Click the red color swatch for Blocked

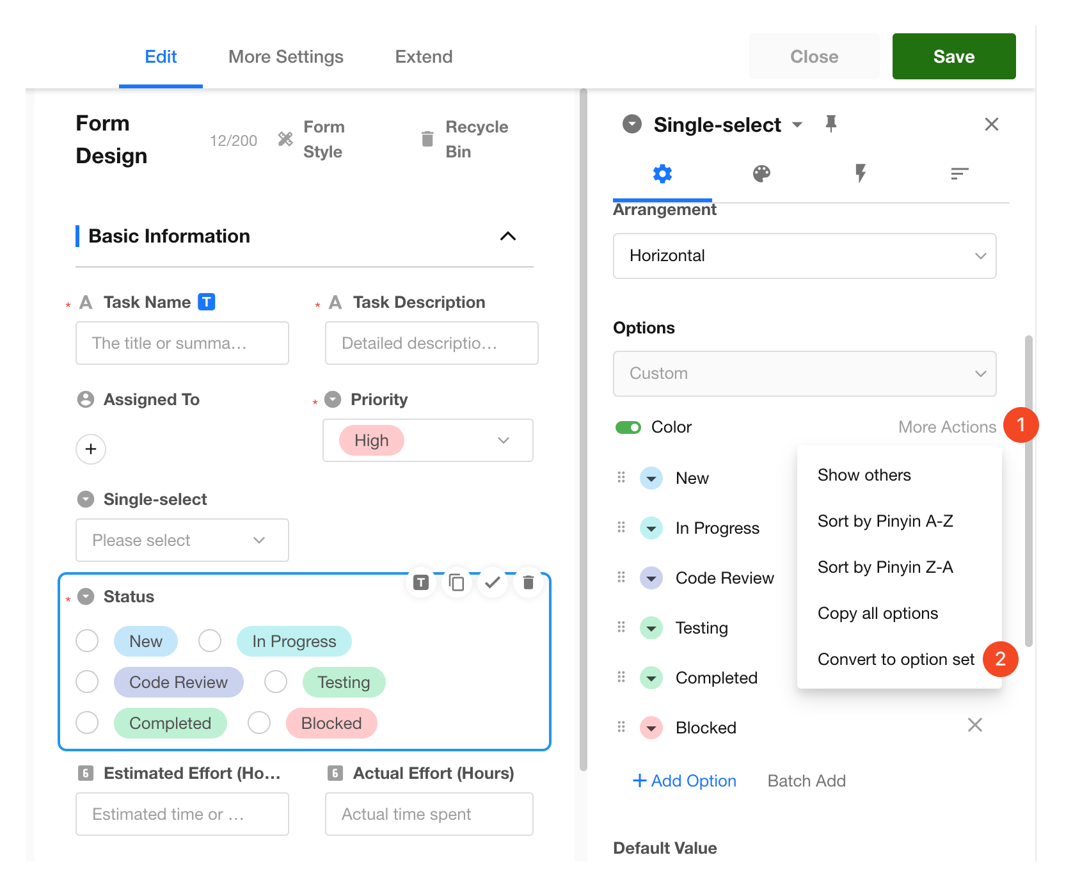(651, 728)
